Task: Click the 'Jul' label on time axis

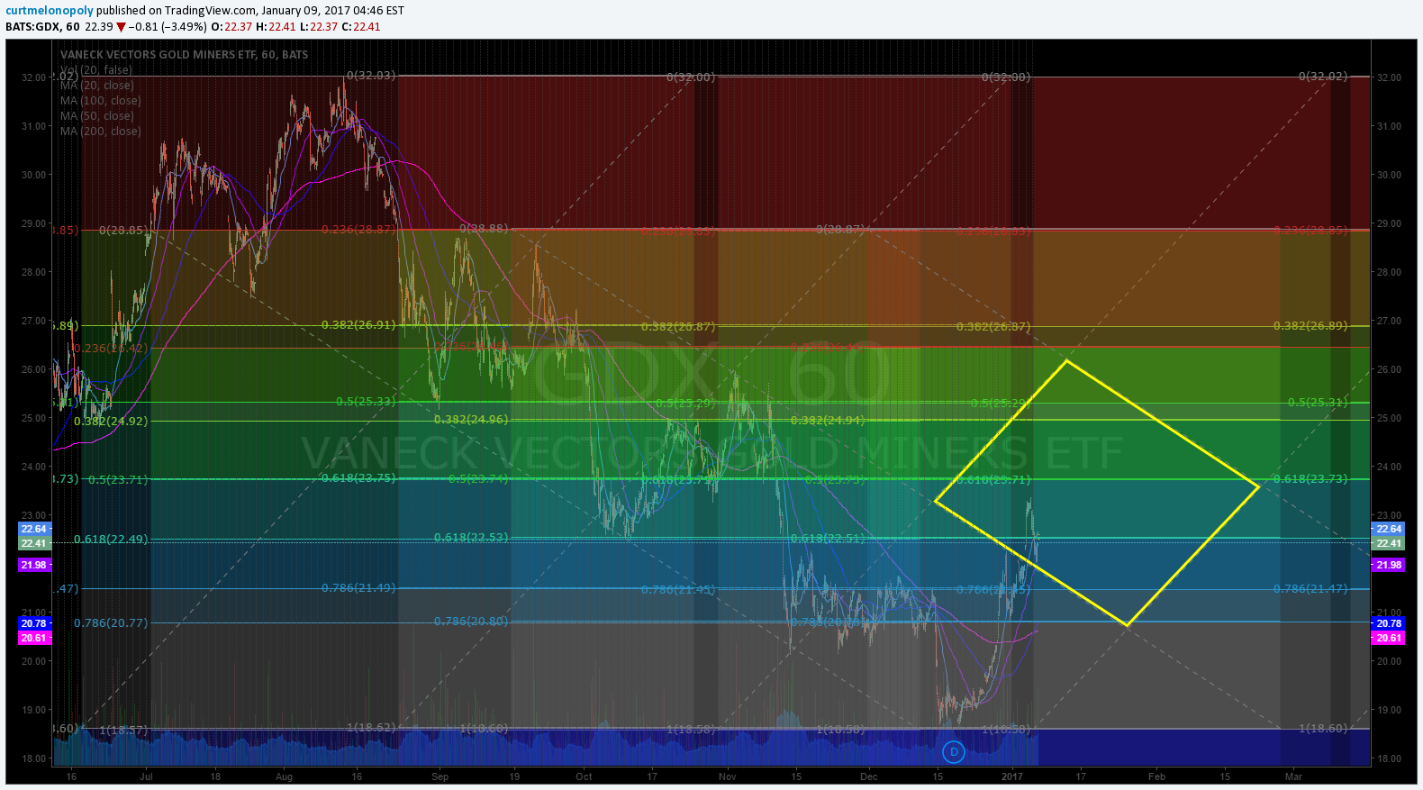Action: pos(146,776)
